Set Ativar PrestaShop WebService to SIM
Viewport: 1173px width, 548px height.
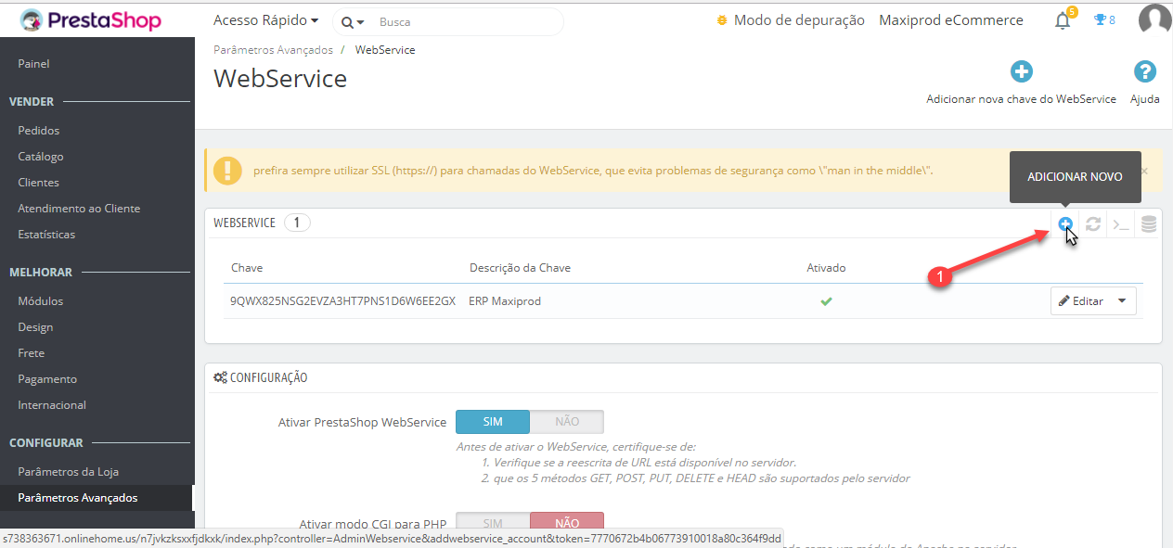click(493, 422)
